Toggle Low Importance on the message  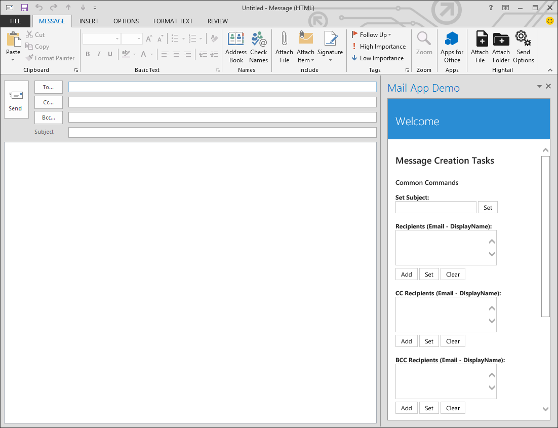[377, 58]
